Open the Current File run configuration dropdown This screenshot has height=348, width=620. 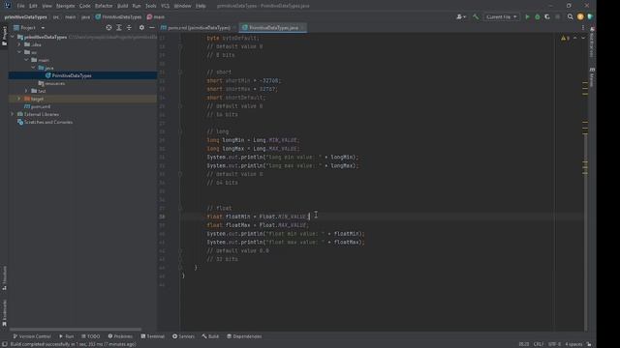pyautogui.click(x=501, y=17)
